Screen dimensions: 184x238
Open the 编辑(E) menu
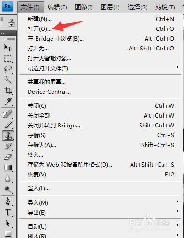[58, 7]
